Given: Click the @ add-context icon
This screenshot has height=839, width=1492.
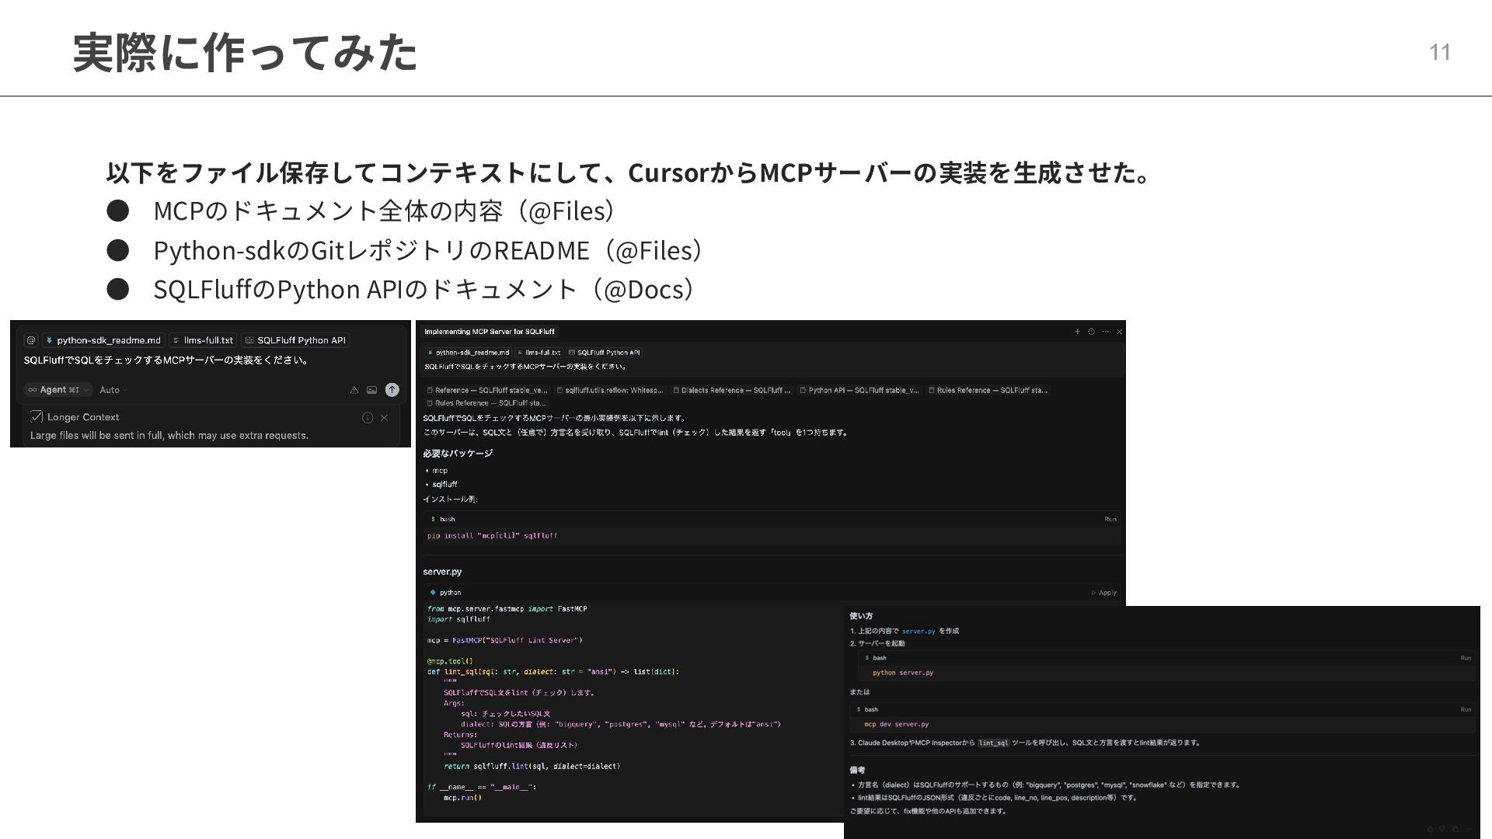Looking at the screenshot, I should tap(31, 340).
